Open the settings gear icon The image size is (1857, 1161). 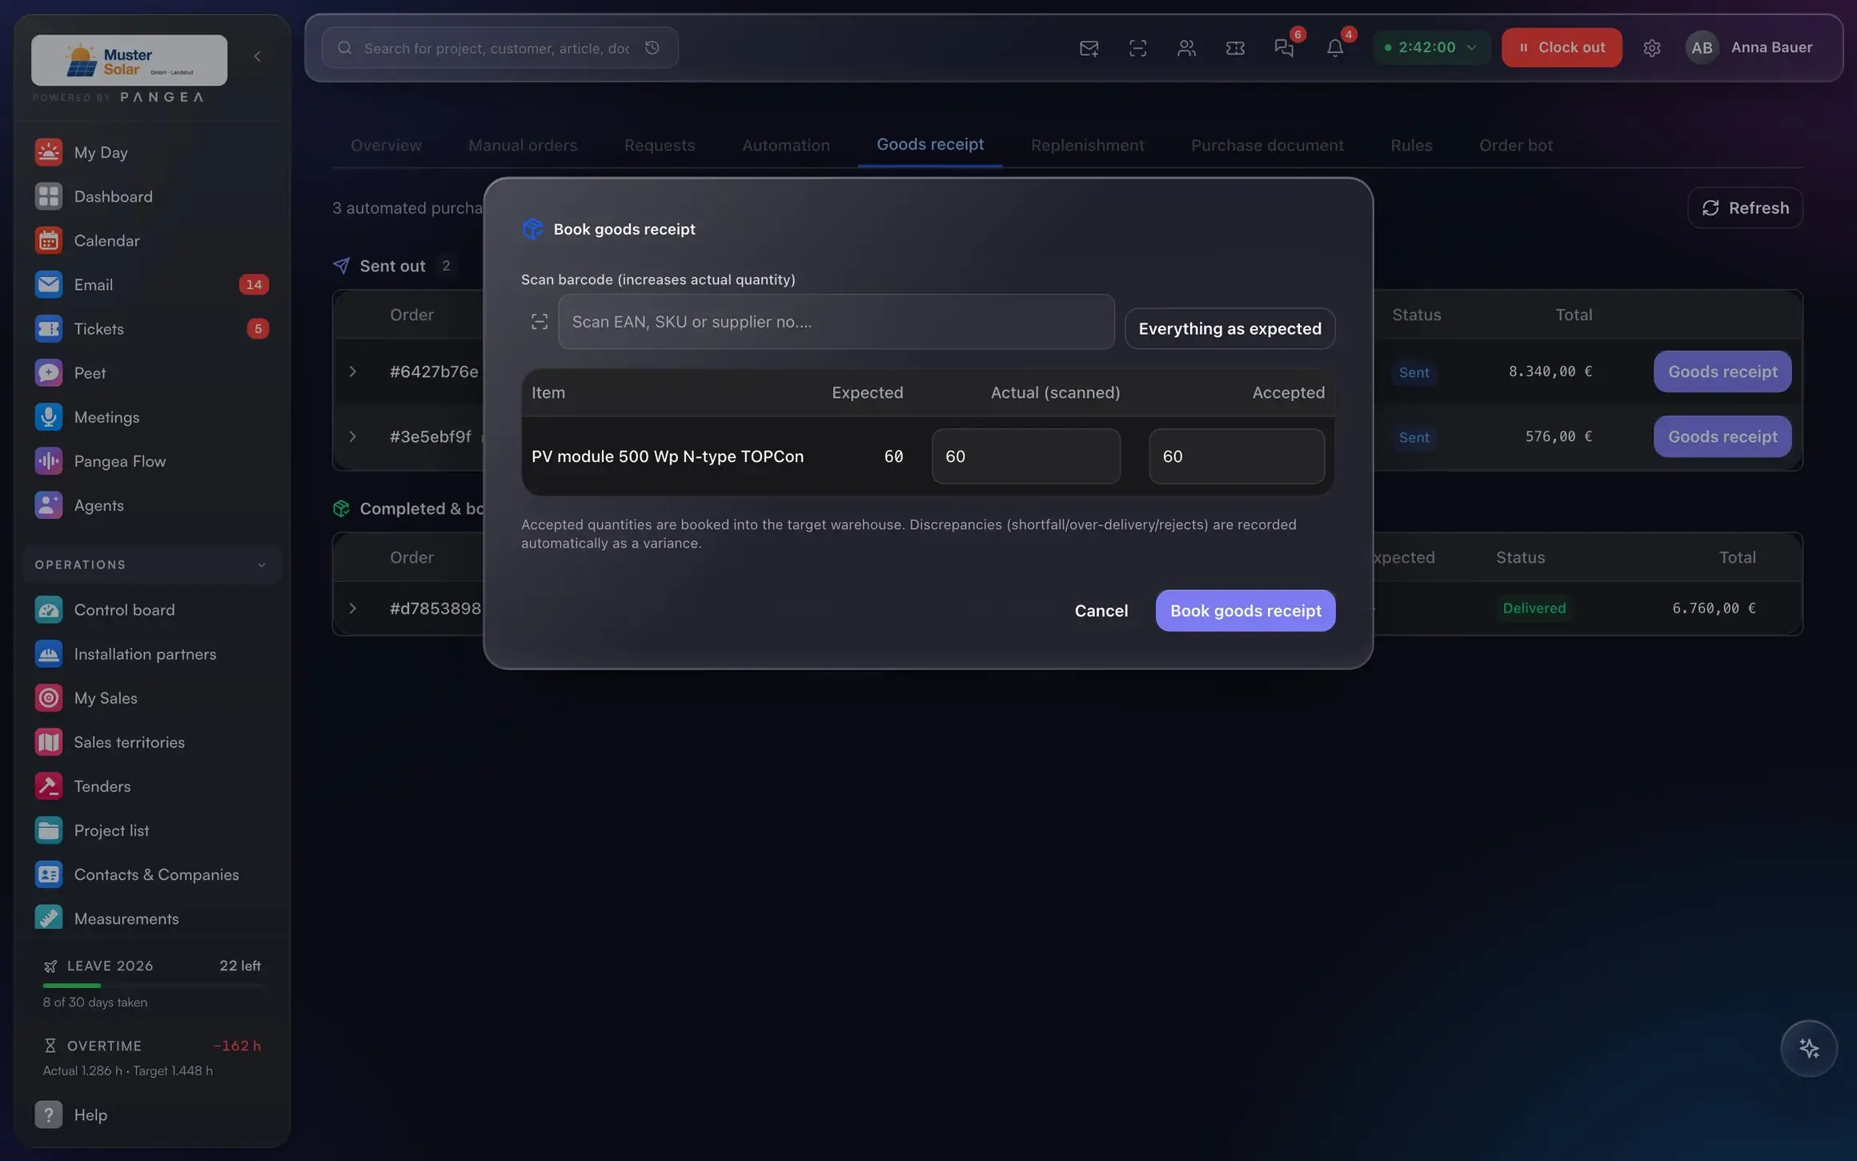click(1651, 48)
